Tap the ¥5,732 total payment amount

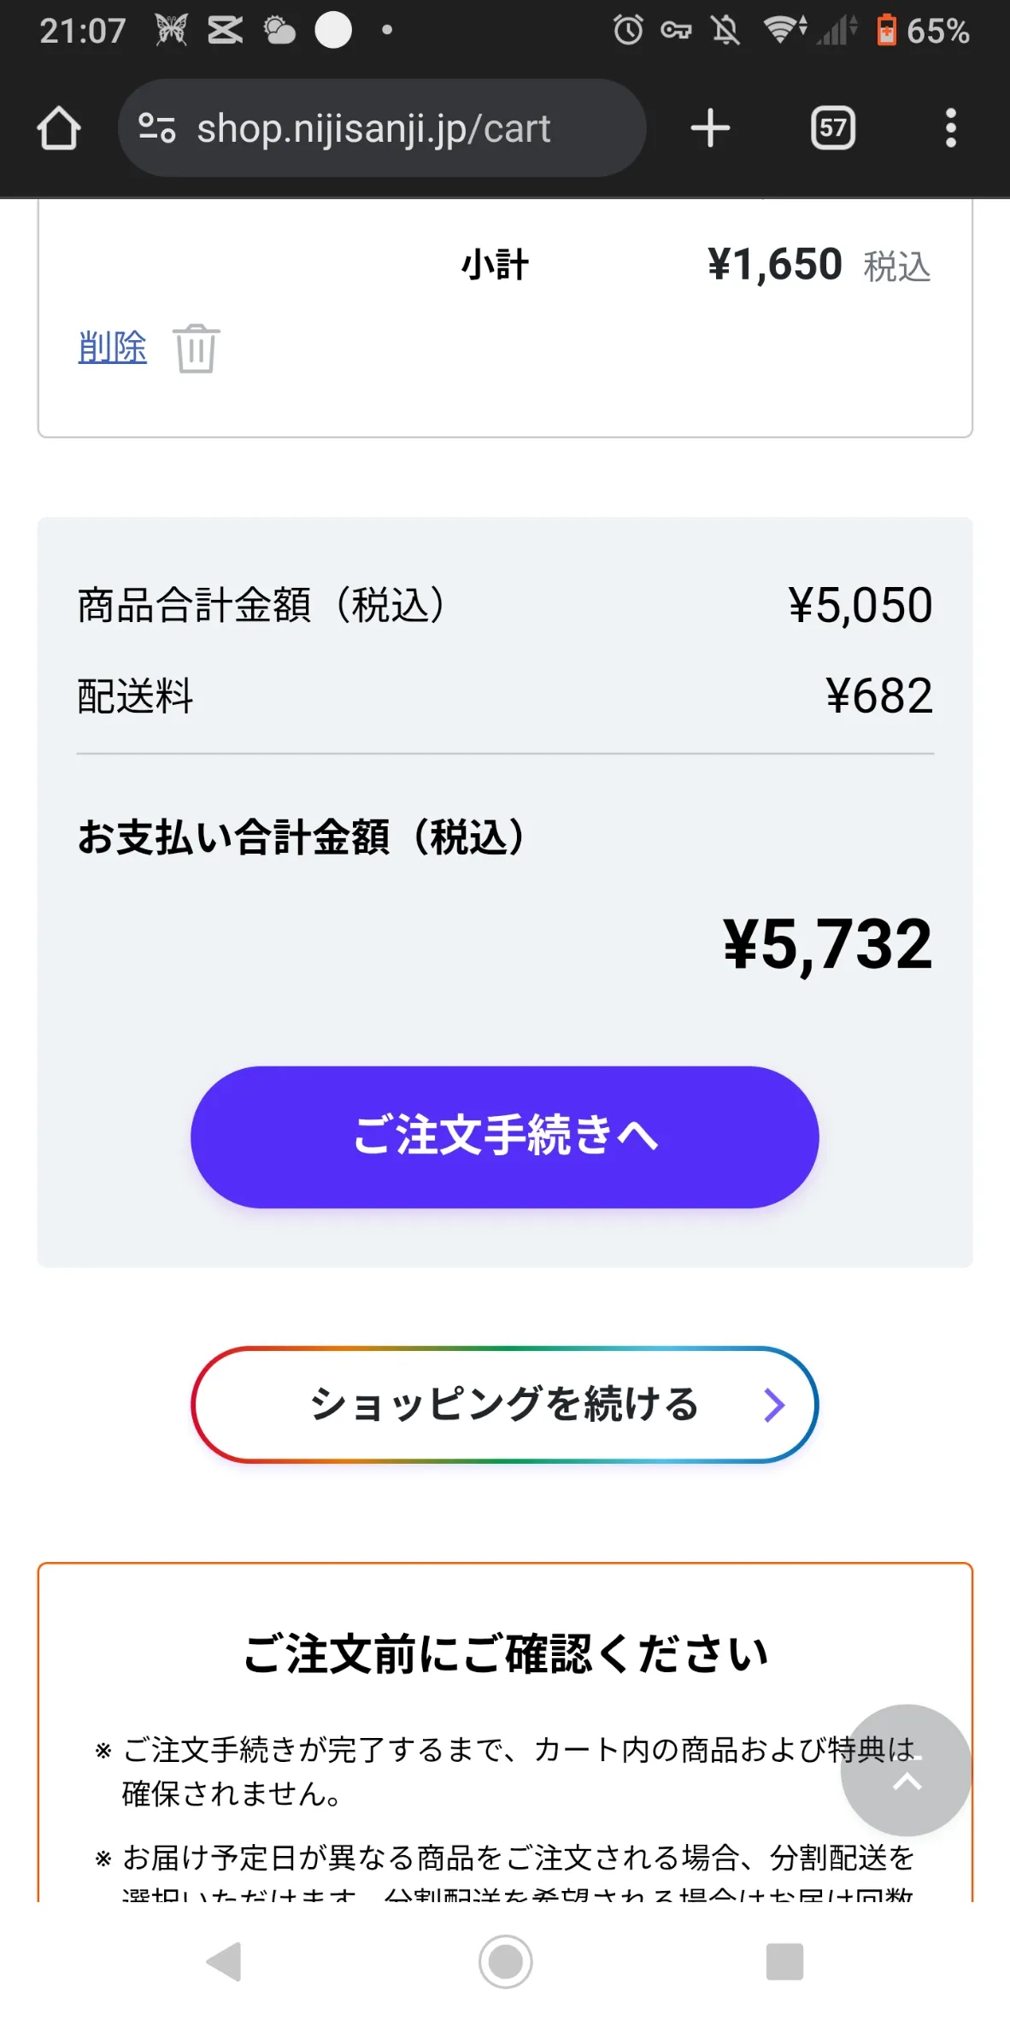827,944
